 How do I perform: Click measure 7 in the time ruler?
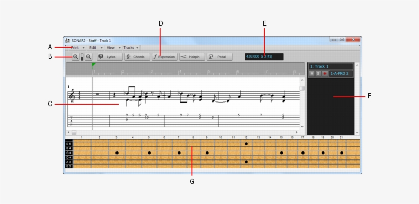(266, 72)
